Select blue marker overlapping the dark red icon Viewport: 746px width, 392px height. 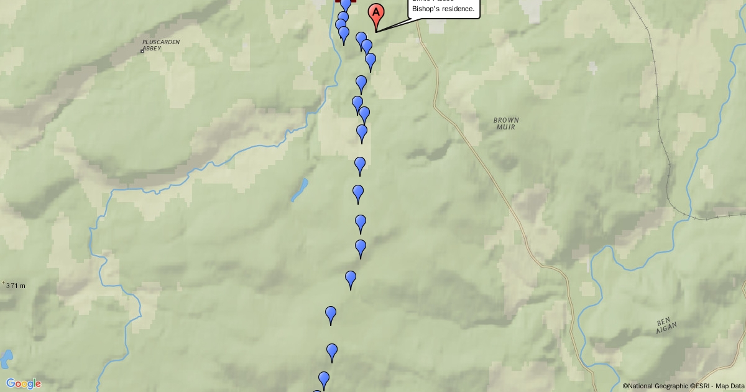pos(346,6)
